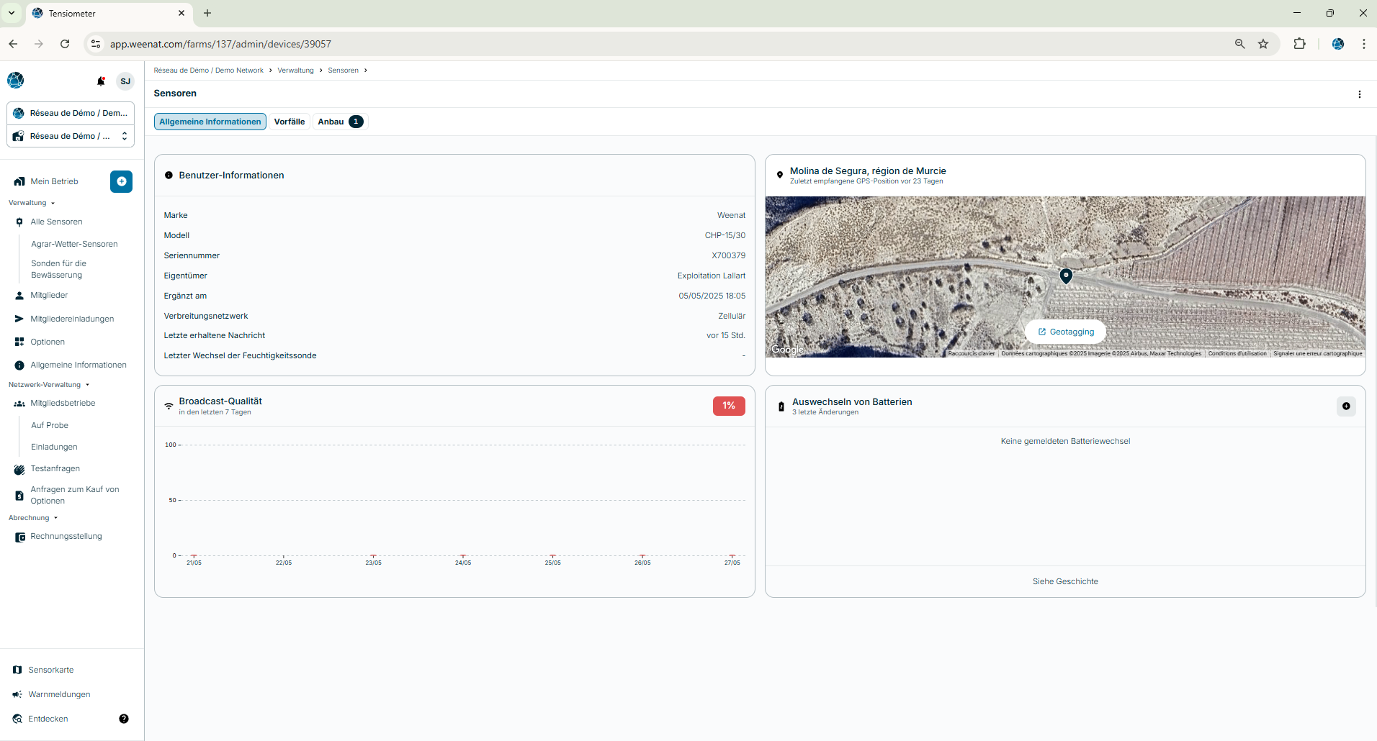Close the Tensiometer tab

point(181,13)
